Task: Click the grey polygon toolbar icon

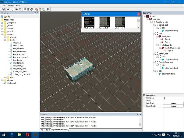Action: (x=20, y=9)
